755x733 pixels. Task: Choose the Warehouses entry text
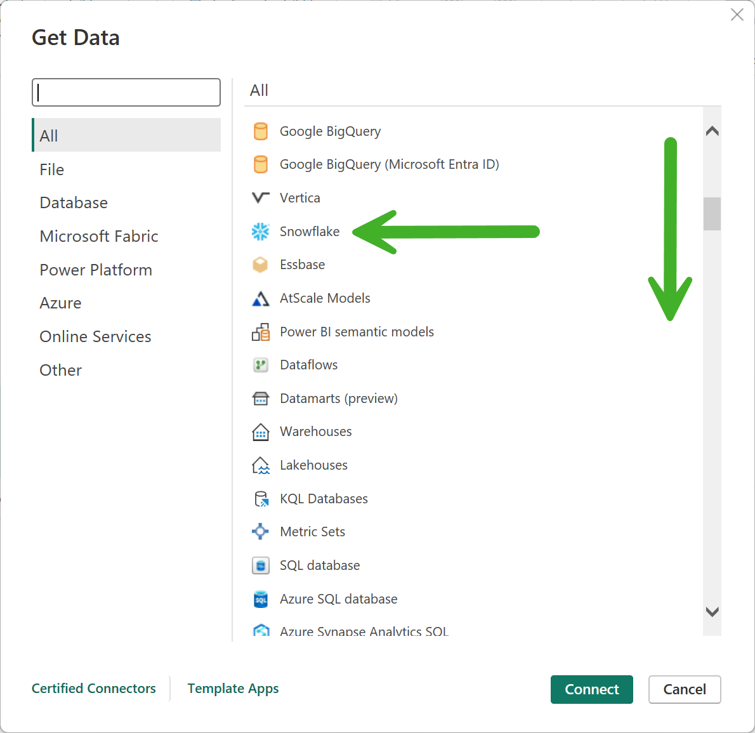point(316,432)
